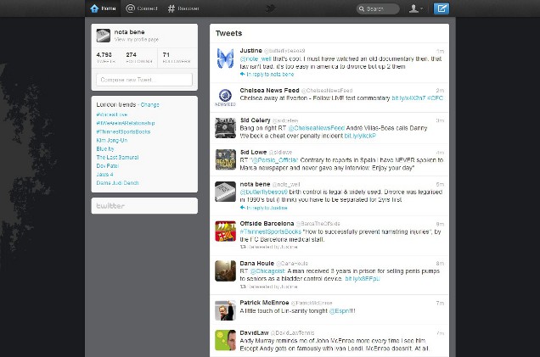The height and width of the screenshot is (357, 540).
Task: Click the search magnifier icon
Action: click(x=362, y=9)
